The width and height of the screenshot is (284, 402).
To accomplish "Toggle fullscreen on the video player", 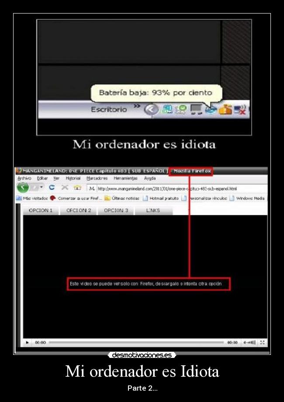I will pos(262,342).
